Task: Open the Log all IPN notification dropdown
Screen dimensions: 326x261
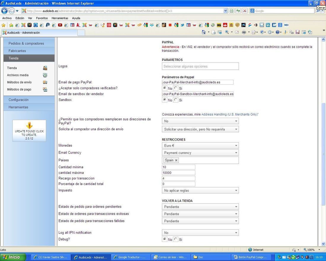Action: pyautogui.click(x=200, y=233)
